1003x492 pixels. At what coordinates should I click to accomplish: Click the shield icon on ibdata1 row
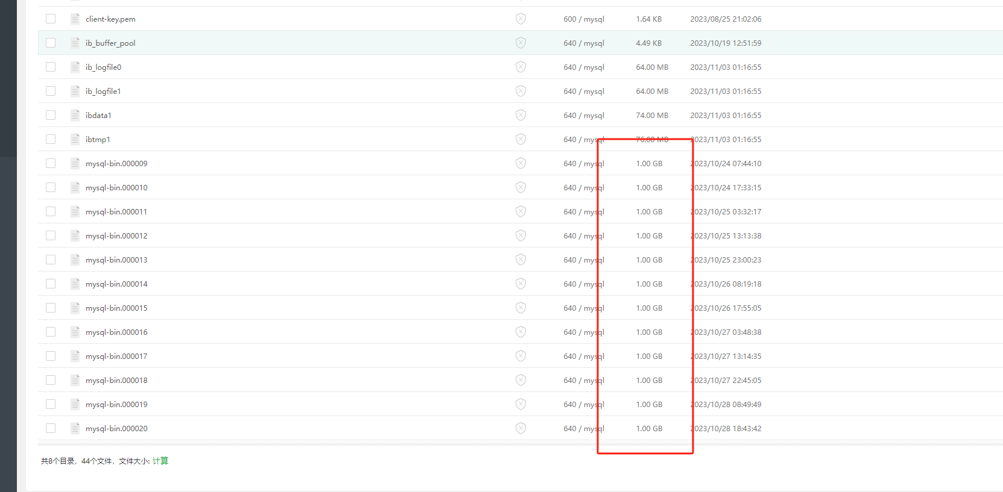520,115
